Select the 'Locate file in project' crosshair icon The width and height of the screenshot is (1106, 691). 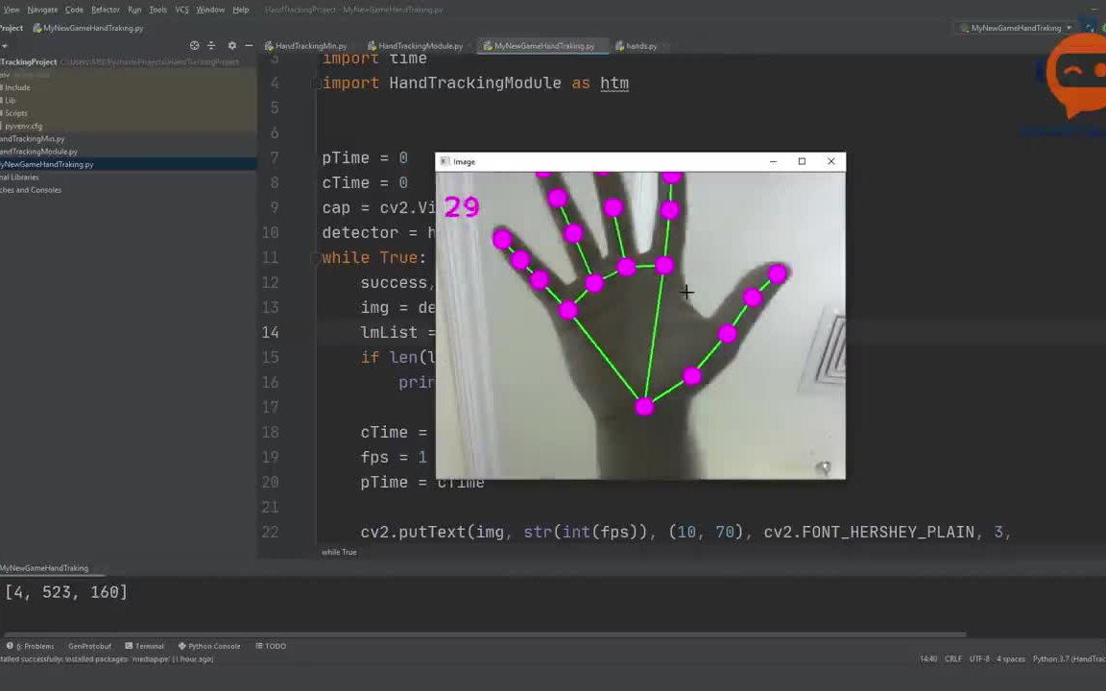194,45
